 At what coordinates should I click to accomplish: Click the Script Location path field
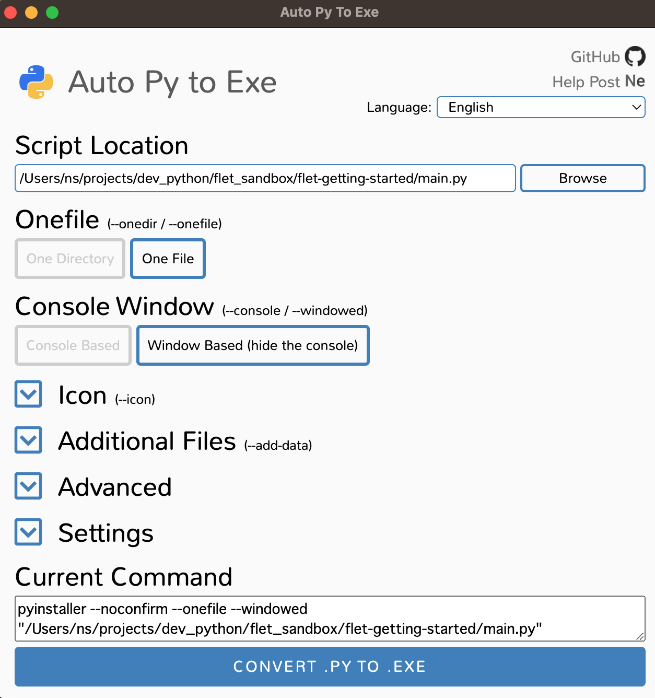pos(265,178)
